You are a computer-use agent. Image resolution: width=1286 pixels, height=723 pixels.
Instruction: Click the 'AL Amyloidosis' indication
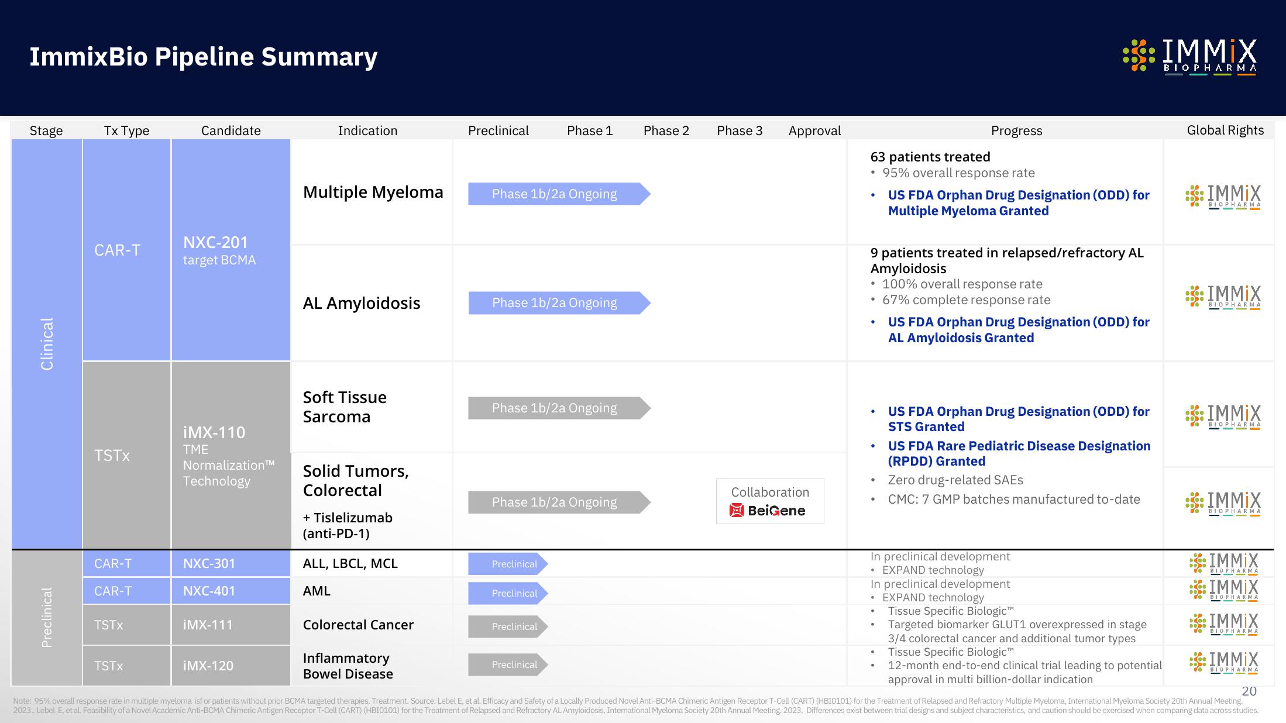coord(362,303)
